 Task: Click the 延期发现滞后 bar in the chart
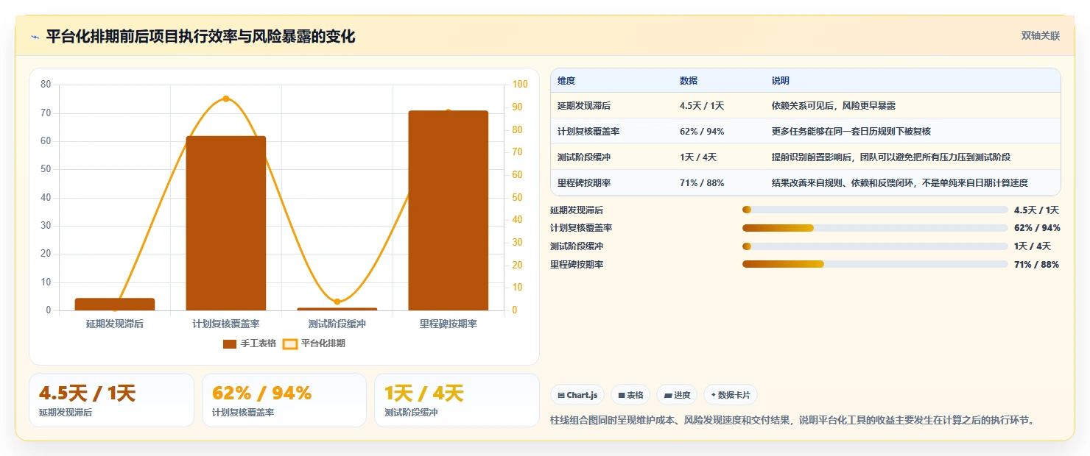pos(115,304)
